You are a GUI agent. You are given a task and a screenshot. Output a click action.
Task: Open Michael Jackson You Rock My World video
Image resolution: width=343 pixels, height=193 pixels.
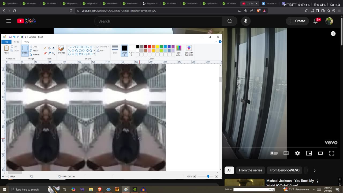290,183
